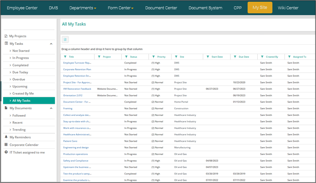Image resolution: width=316 pixels, height=183 pixels.
Task: Click the Site column filter icon
Action: point(176,57)
